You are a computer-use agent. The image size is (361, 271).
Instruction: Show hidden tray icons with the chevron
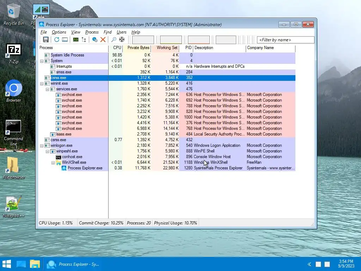310,264
